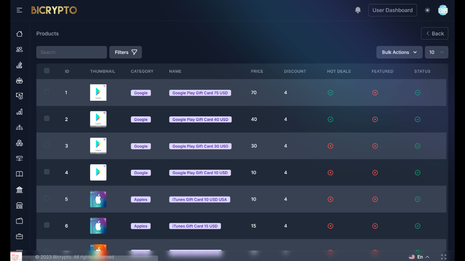Click the Apples category tag in row 5
This screenshot has height=261, width=465.
[141, 199]
